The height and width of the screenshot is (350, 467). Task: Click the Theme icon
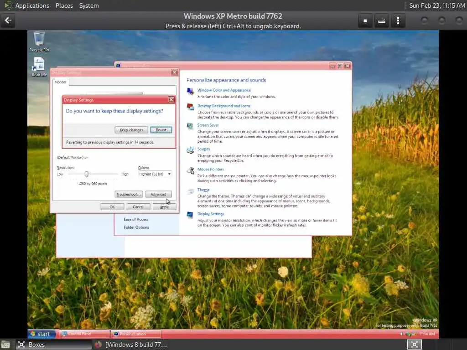coord(190,191)
